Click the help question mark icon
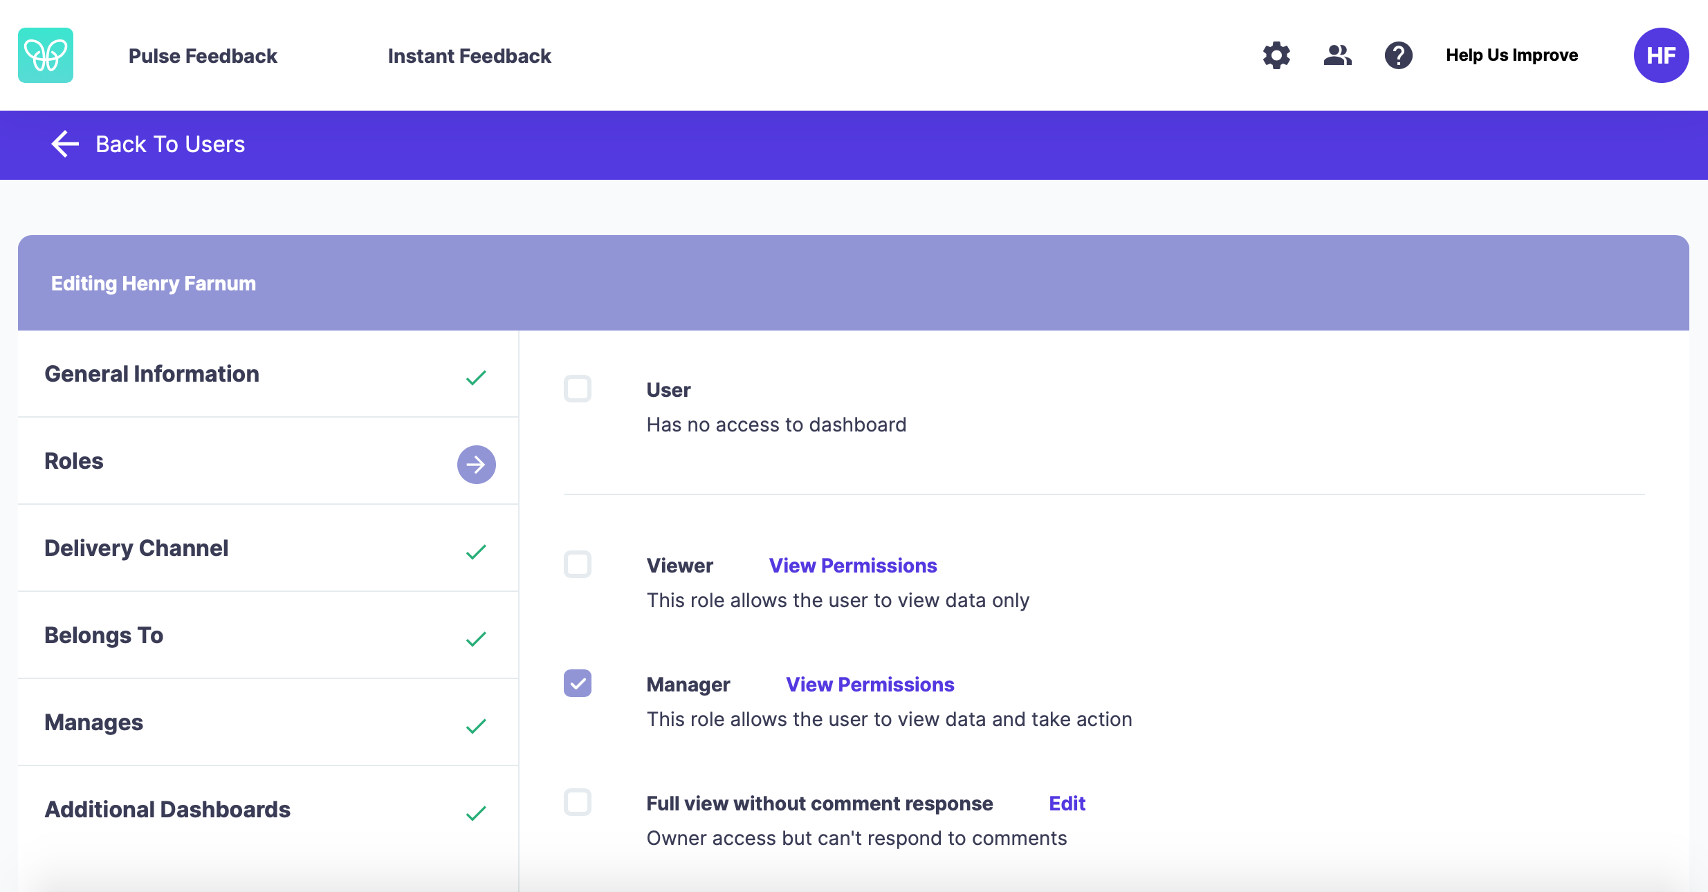Viewport: 1708px width, 892px height. (1398, 55)
